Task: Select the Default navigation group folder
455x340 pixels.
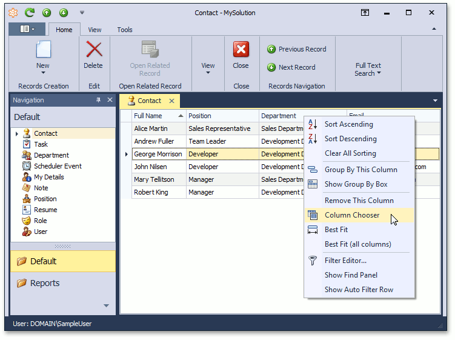Action: (x=63, y=261)
